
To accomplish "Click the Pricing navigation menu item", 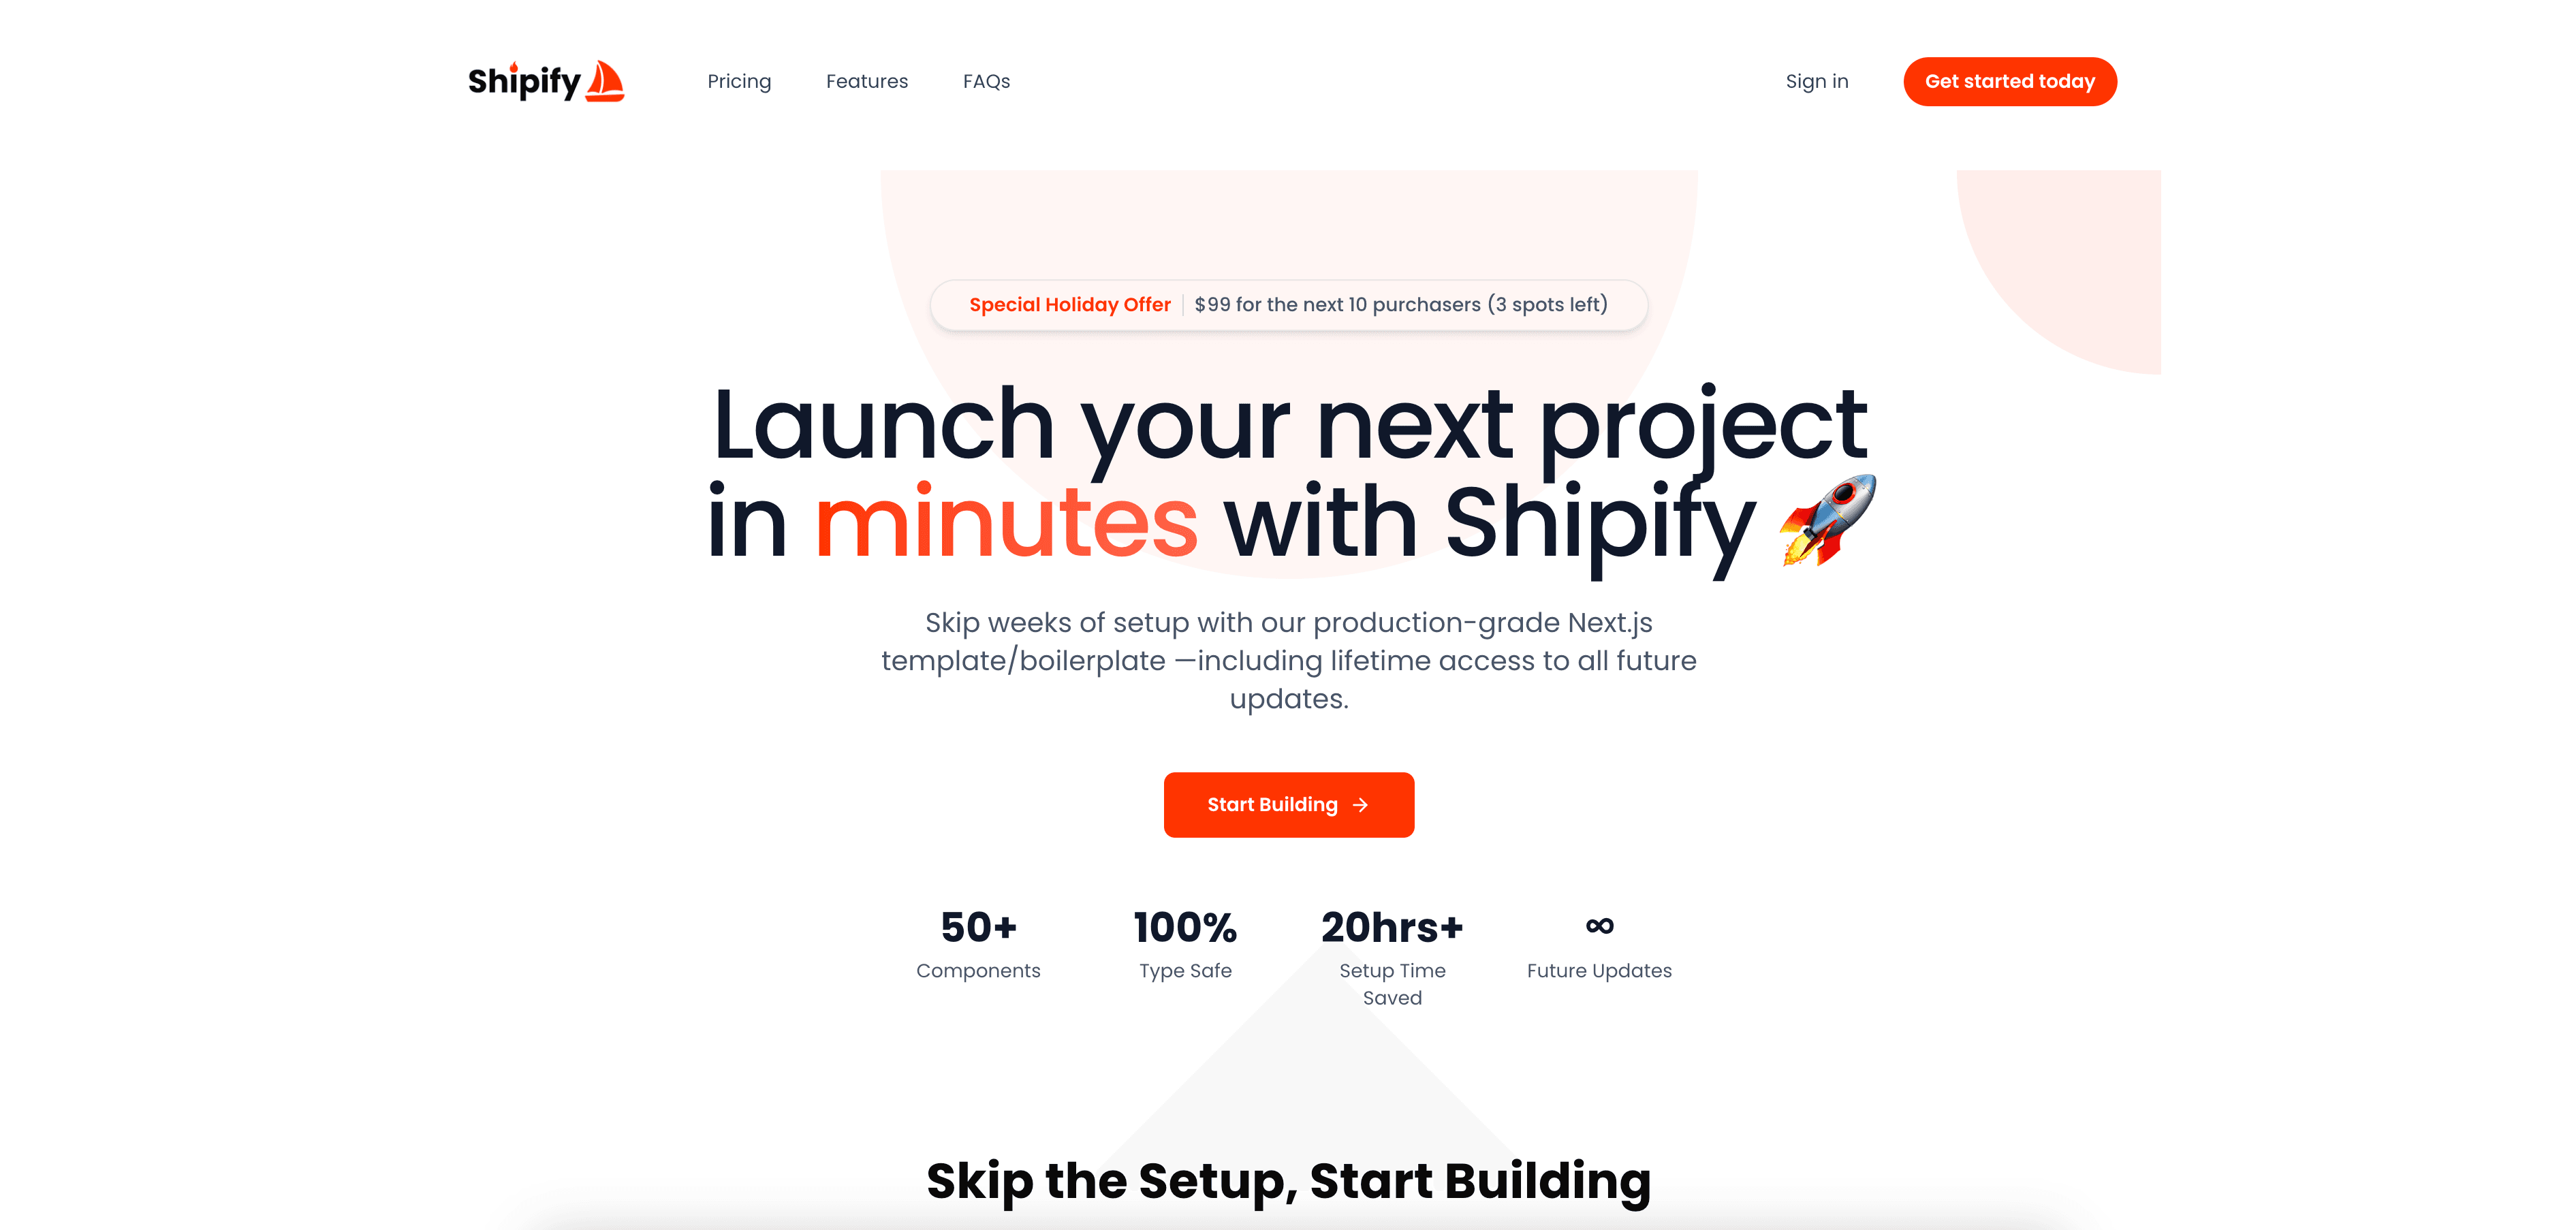I will [738, 80].
